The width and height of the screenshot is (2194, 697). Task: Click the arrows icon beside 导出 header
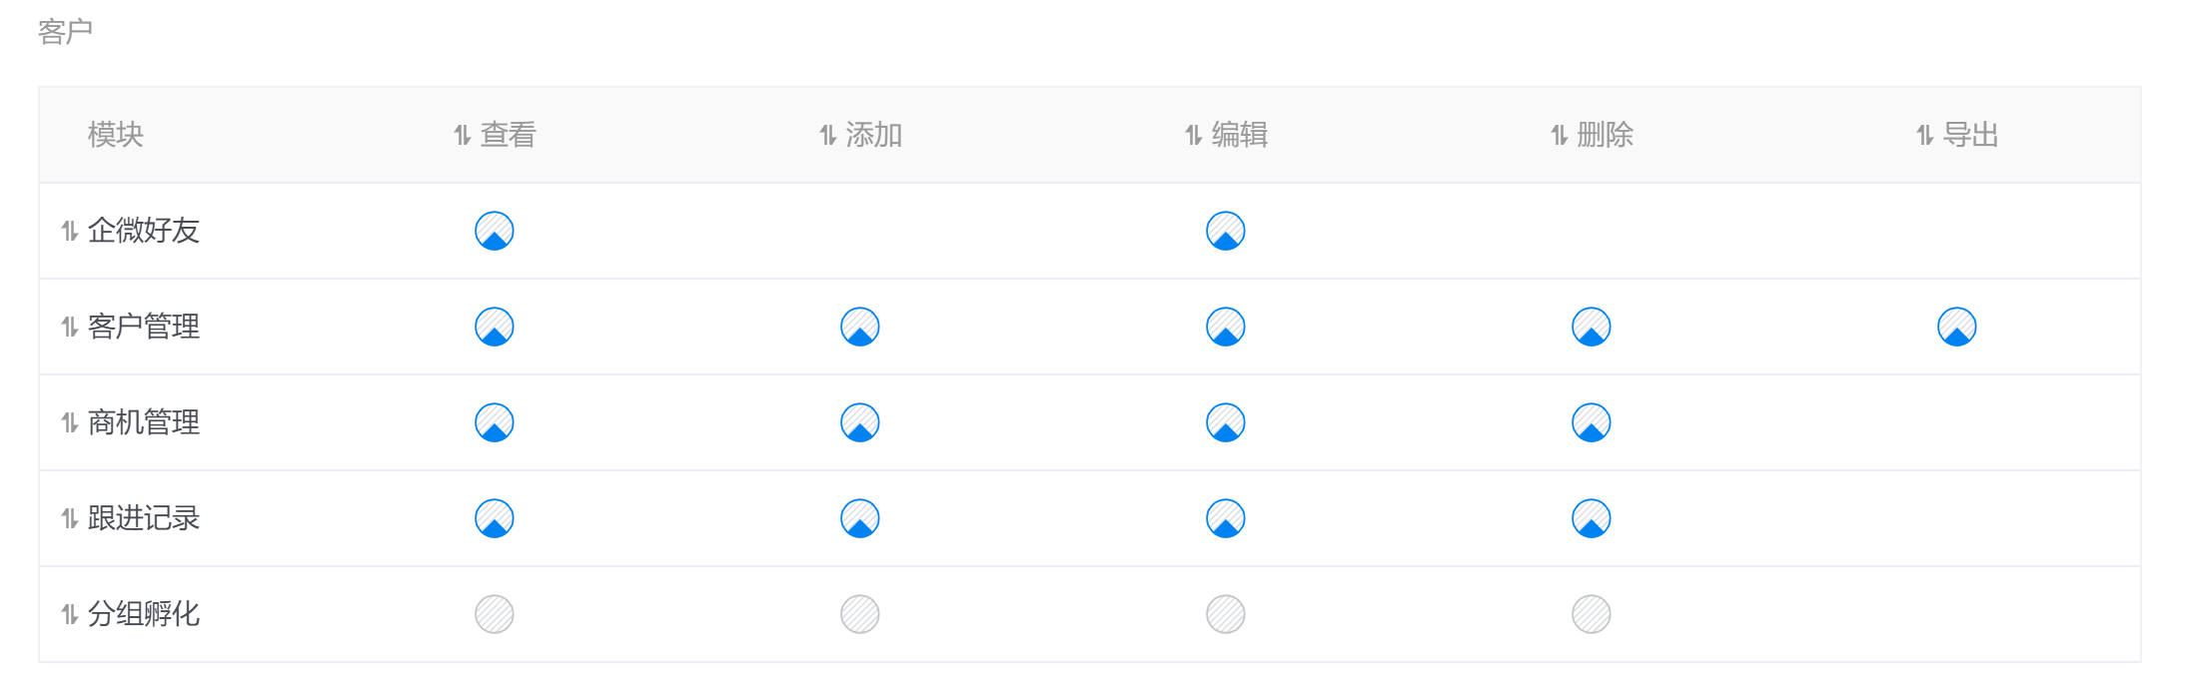[x=1924, y=135]
